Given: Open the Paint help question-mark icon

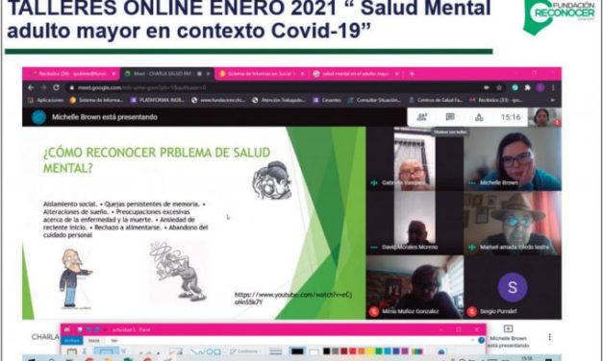Looking at the screenshot, I should pyautogui.click(x=481, y=340).
